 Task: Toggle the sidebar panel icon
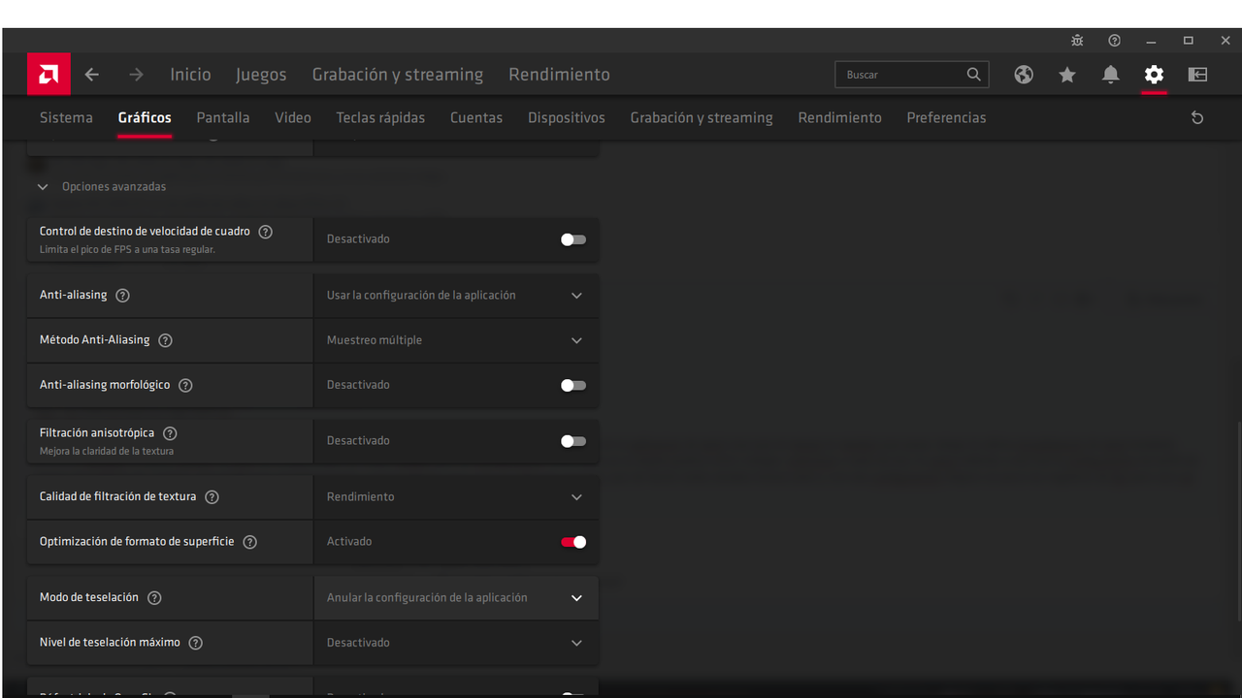1198,75
